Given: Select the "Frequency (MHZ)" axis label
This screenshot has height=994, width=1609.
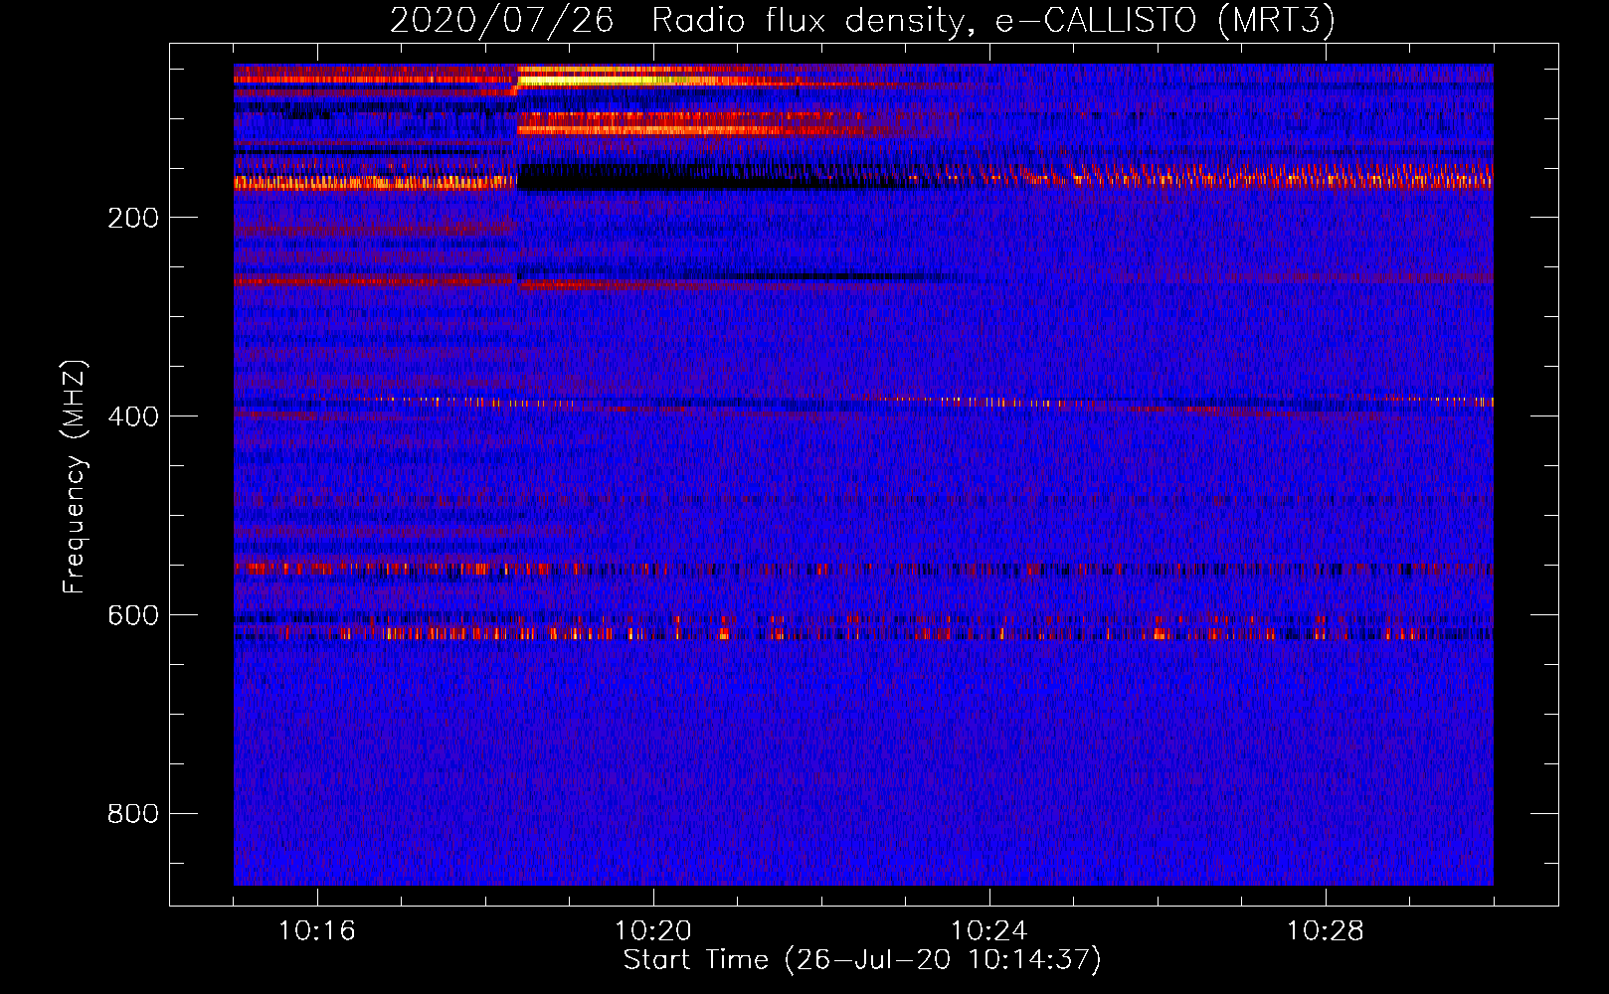Looking at the screenshot, I should (x=75, y=477).
